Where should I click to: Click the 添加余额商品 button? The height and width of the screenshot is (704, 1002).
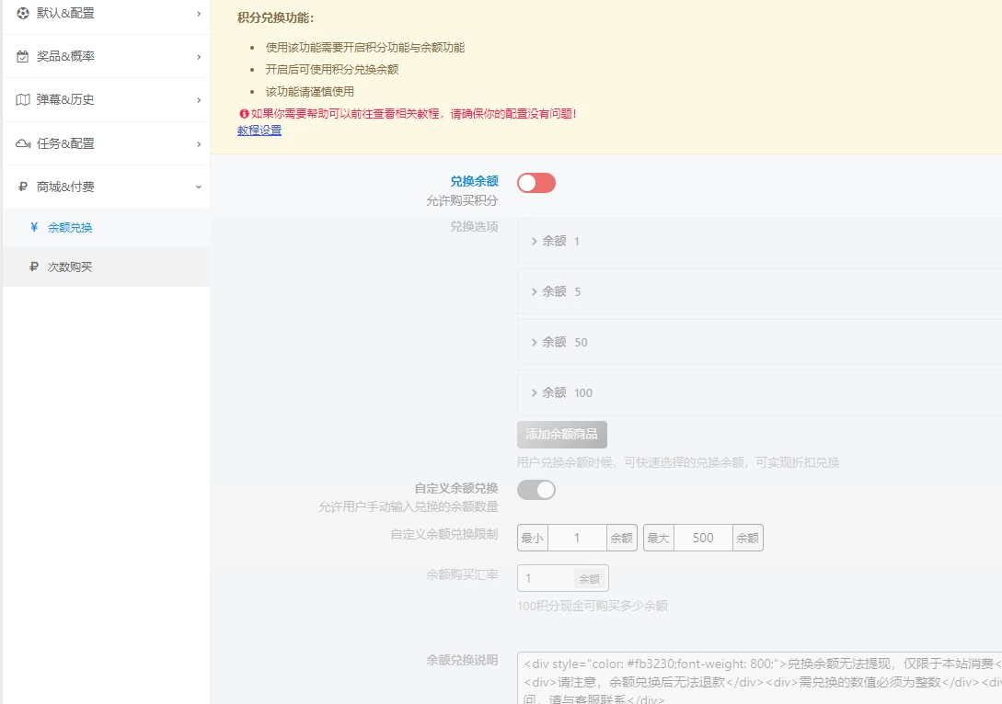[562, 434]
